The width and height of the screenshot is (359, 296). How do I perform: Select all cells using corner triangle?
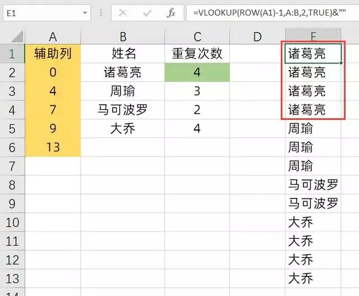point(17,36)
